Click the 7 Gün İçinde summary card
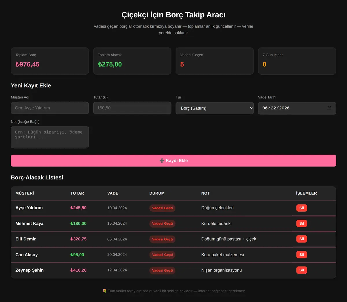Image resolution: width=347 pixels, height=302 pixels. [x=297, y=61]
